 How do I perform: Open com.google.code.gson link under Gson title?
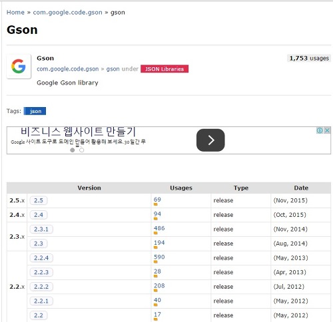(x=68, y=69)
